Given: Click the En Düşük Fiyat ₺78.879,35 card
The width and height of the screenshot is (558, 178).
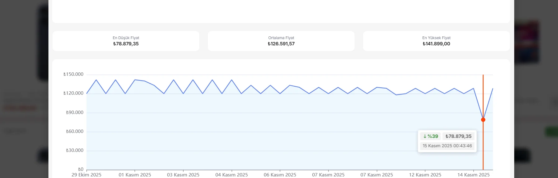Looking at the screenshot, I should click(x=126, y=41).
